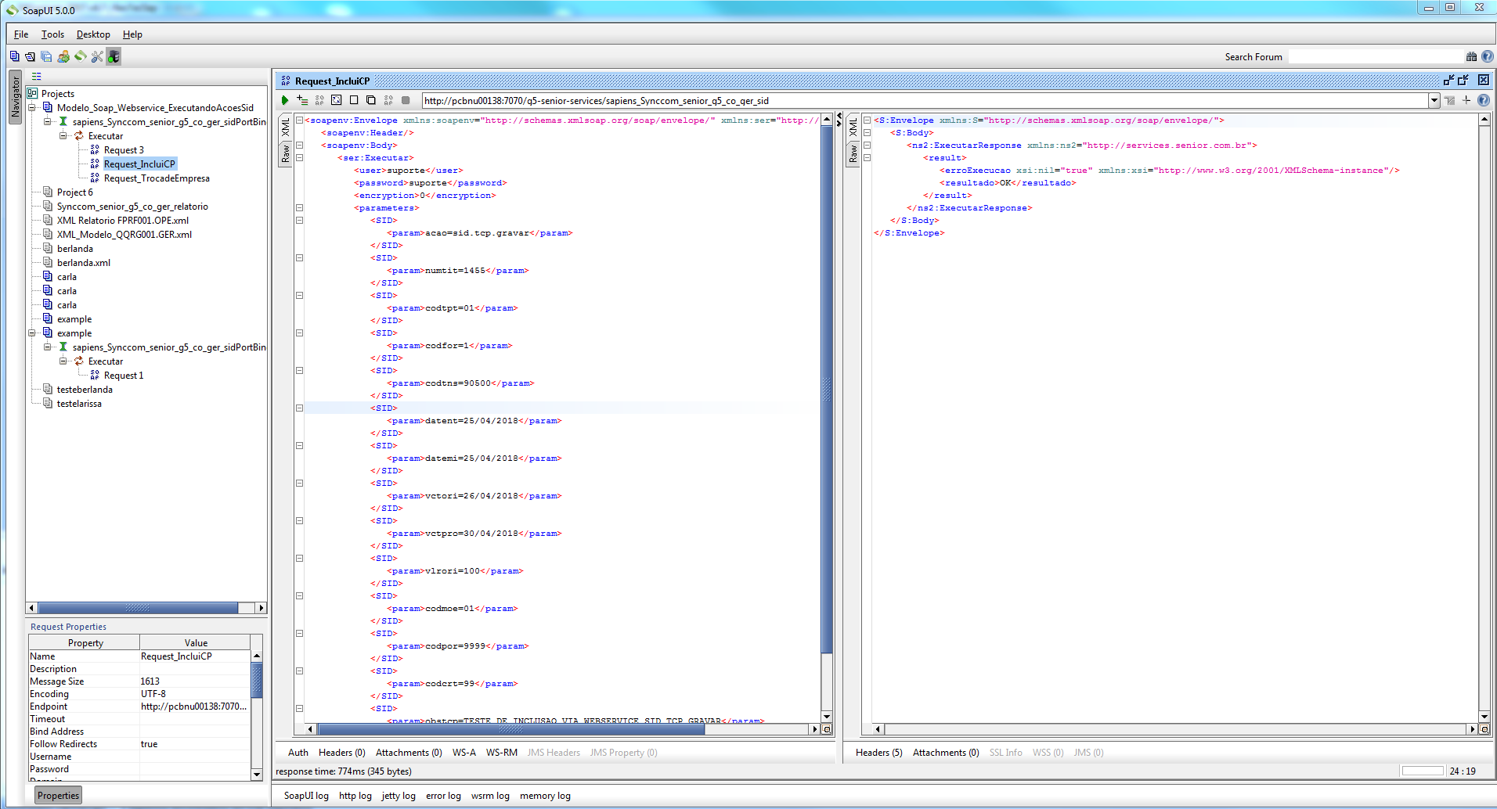1497x809 pixels.
Task: Open the SoapUI log panel
Action: point(306,796)
